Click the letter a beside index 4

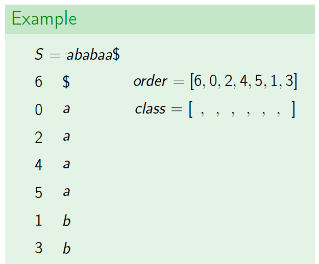[x=66, y=164]
